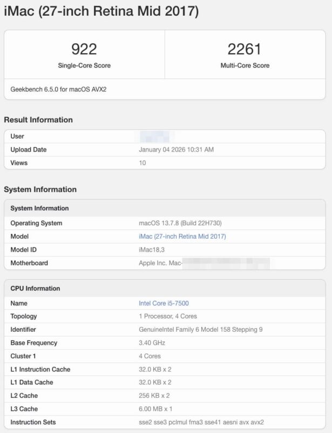Click the iMac18,3 model ID value

(x=152, y=250)
